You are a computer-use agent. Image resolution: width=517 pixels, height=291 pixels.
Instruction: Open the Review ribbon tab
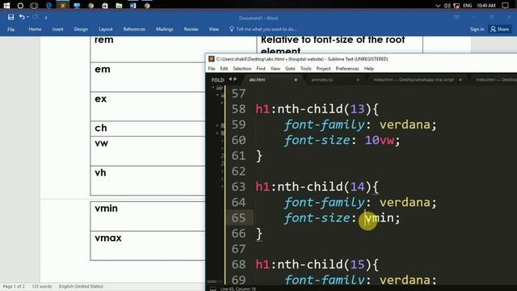click(x=191, y=29)
